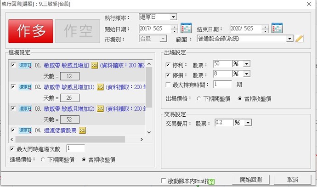Open 交易費用 percent unit dropdown
This screenshot has width=317, height=187.
click(x=248, y=123)
